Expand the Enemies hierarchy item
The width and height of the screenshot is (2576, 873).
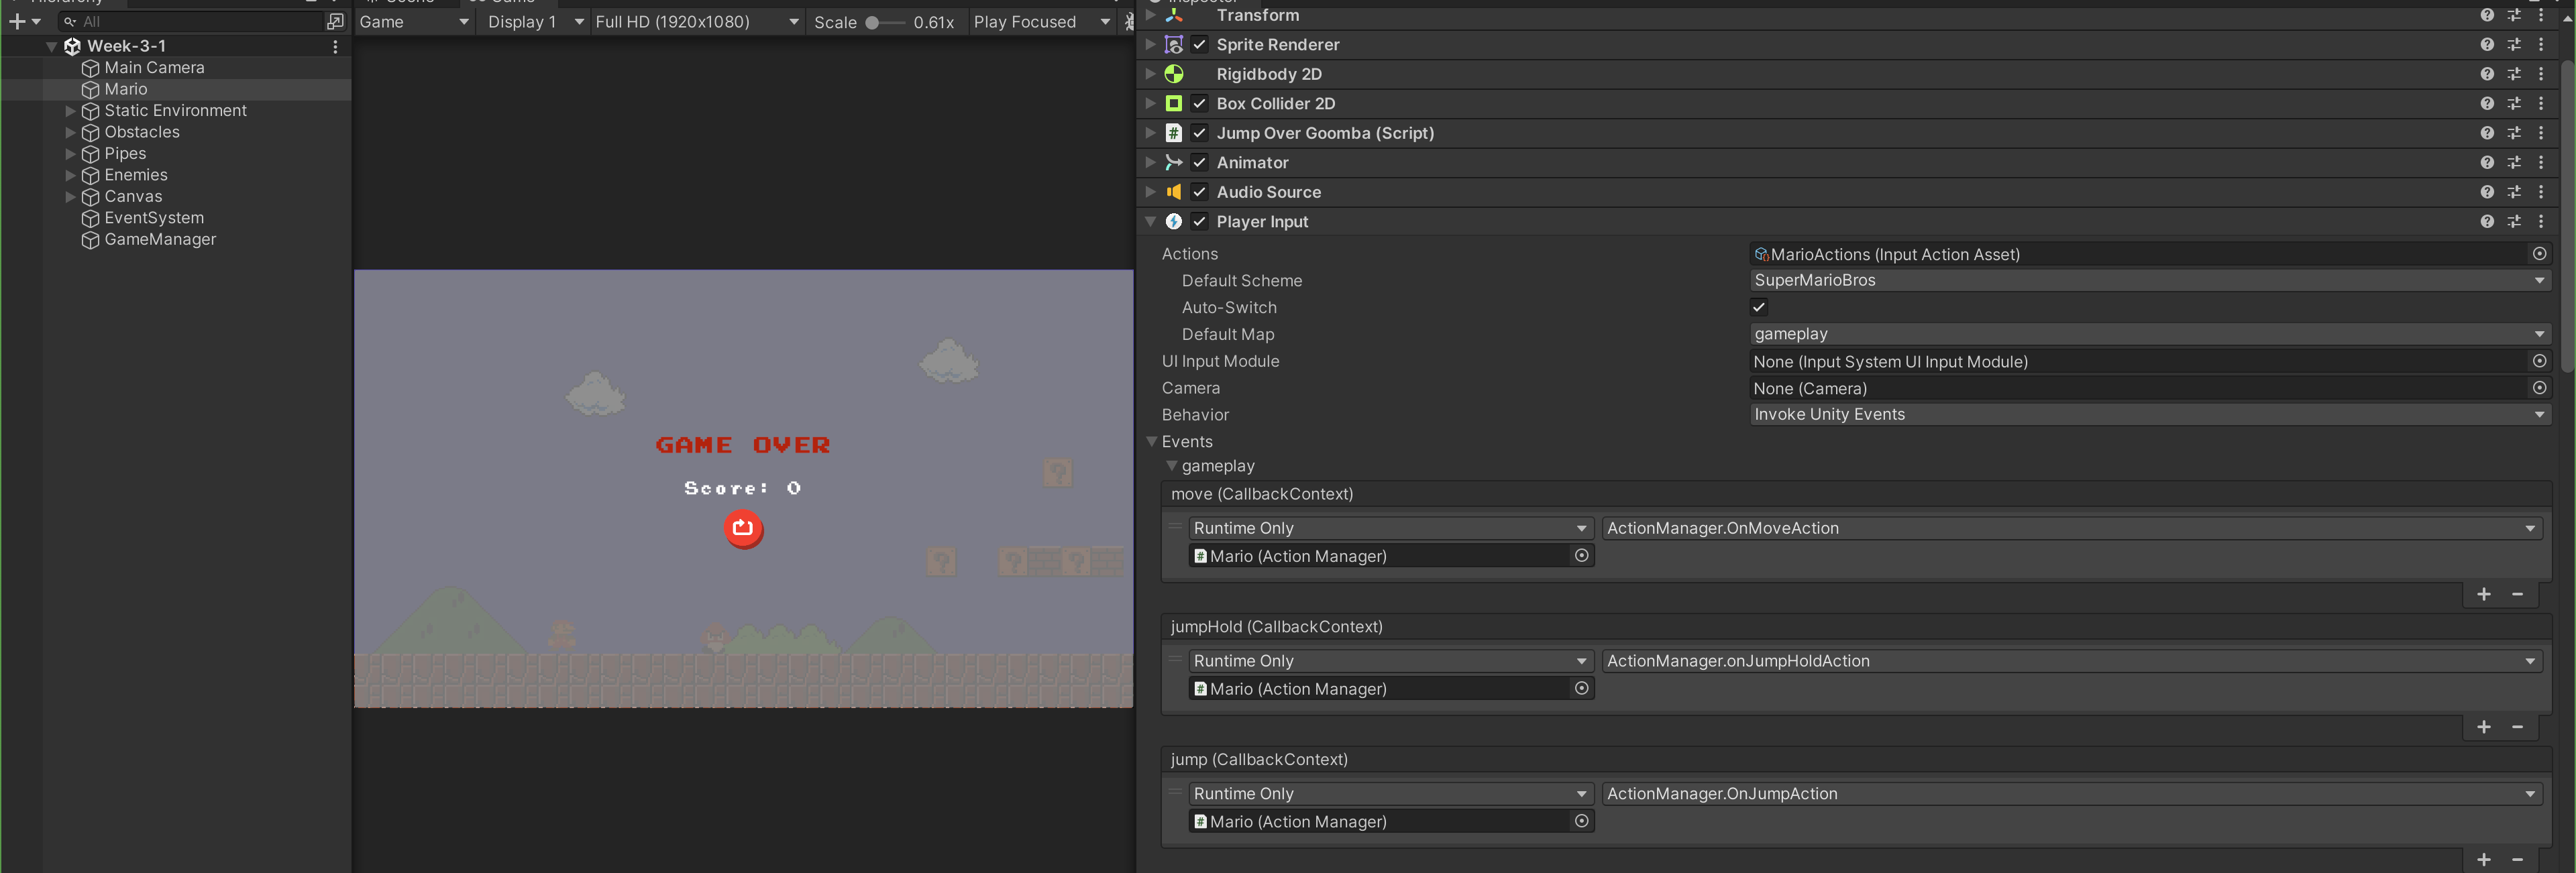click(70, 175)
